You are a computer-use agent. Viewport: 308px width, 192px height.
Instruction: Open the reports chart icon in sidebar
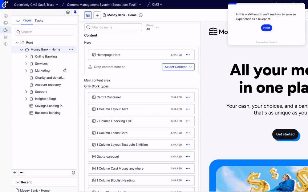tap(6, 37)
